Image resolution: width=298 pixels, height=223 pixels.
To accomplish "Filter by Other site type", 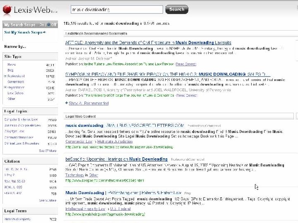I will click(x=11, y=99).
